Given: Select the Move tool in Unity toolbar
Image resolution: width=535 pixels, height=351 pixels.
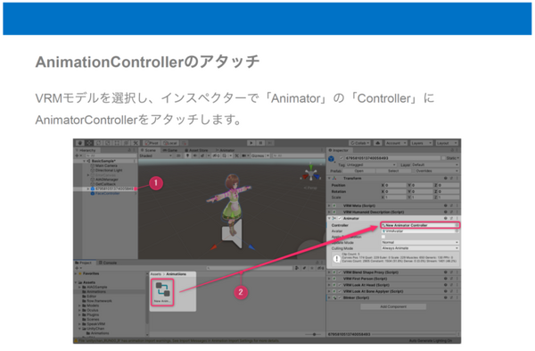Looking at the screenshot, I should click(x=89, y=143).
